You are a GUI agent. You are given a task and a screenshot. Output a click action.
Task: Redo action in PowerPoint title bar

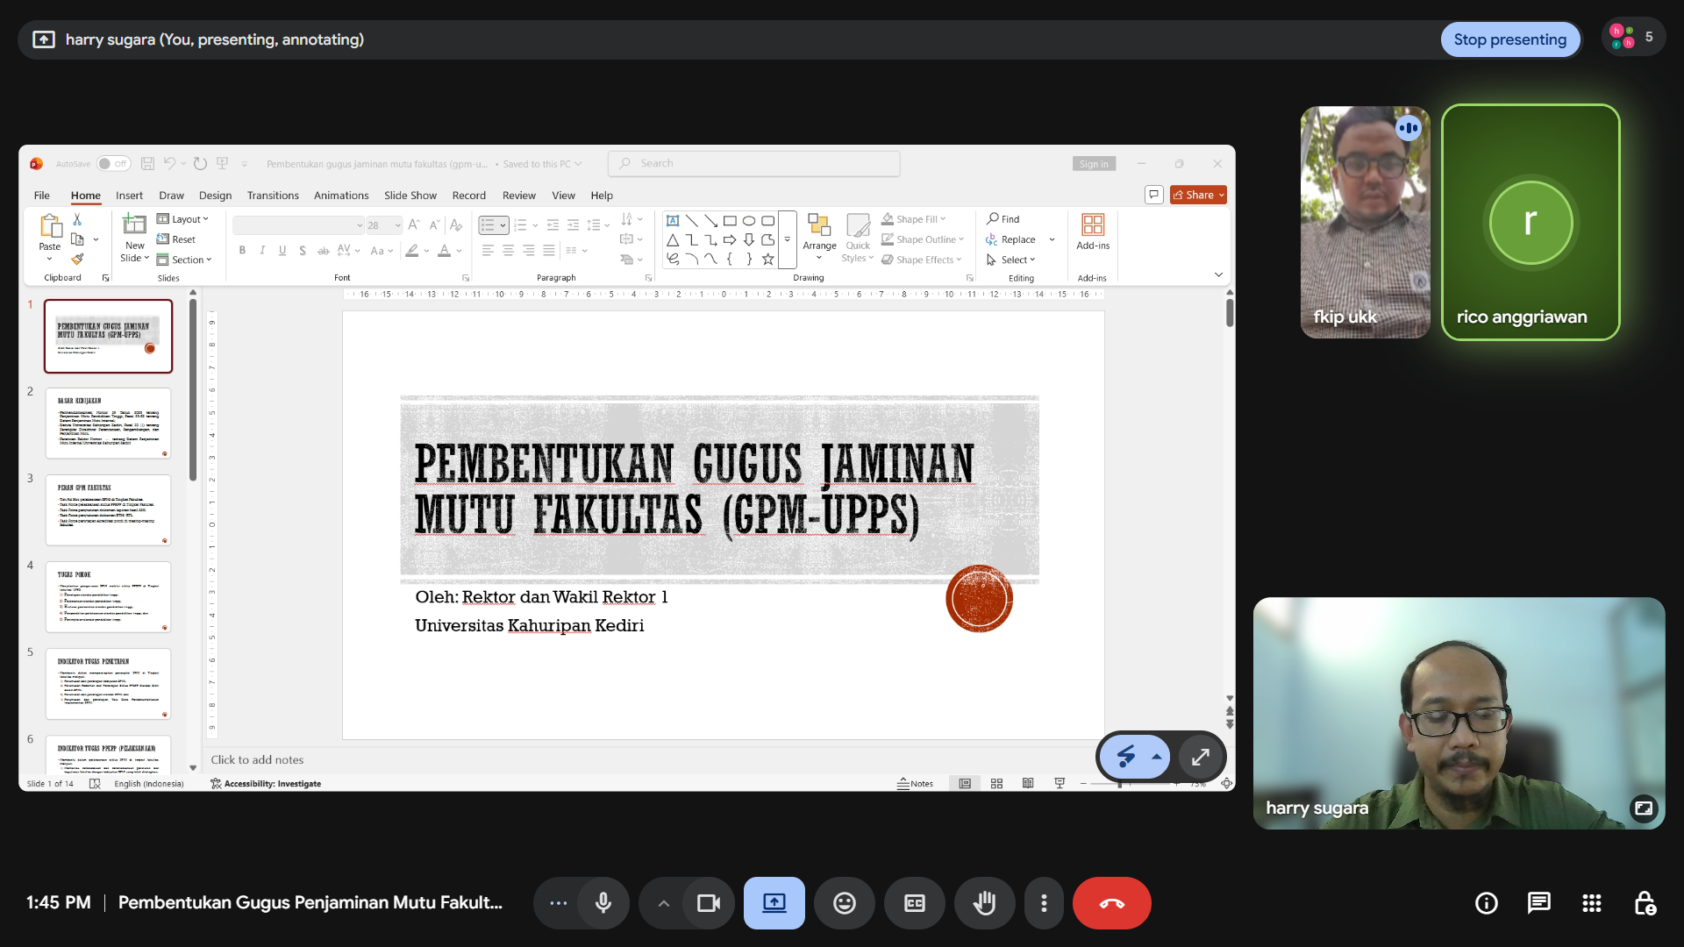pos(200,164)
